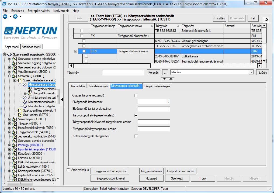
Task: Click the Szerkeszt button
Action: click(177, 178)
